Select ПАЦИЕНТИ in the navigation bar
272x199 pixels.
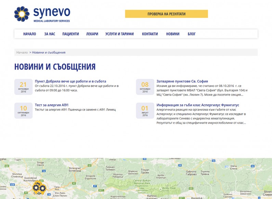click(70, 34)
